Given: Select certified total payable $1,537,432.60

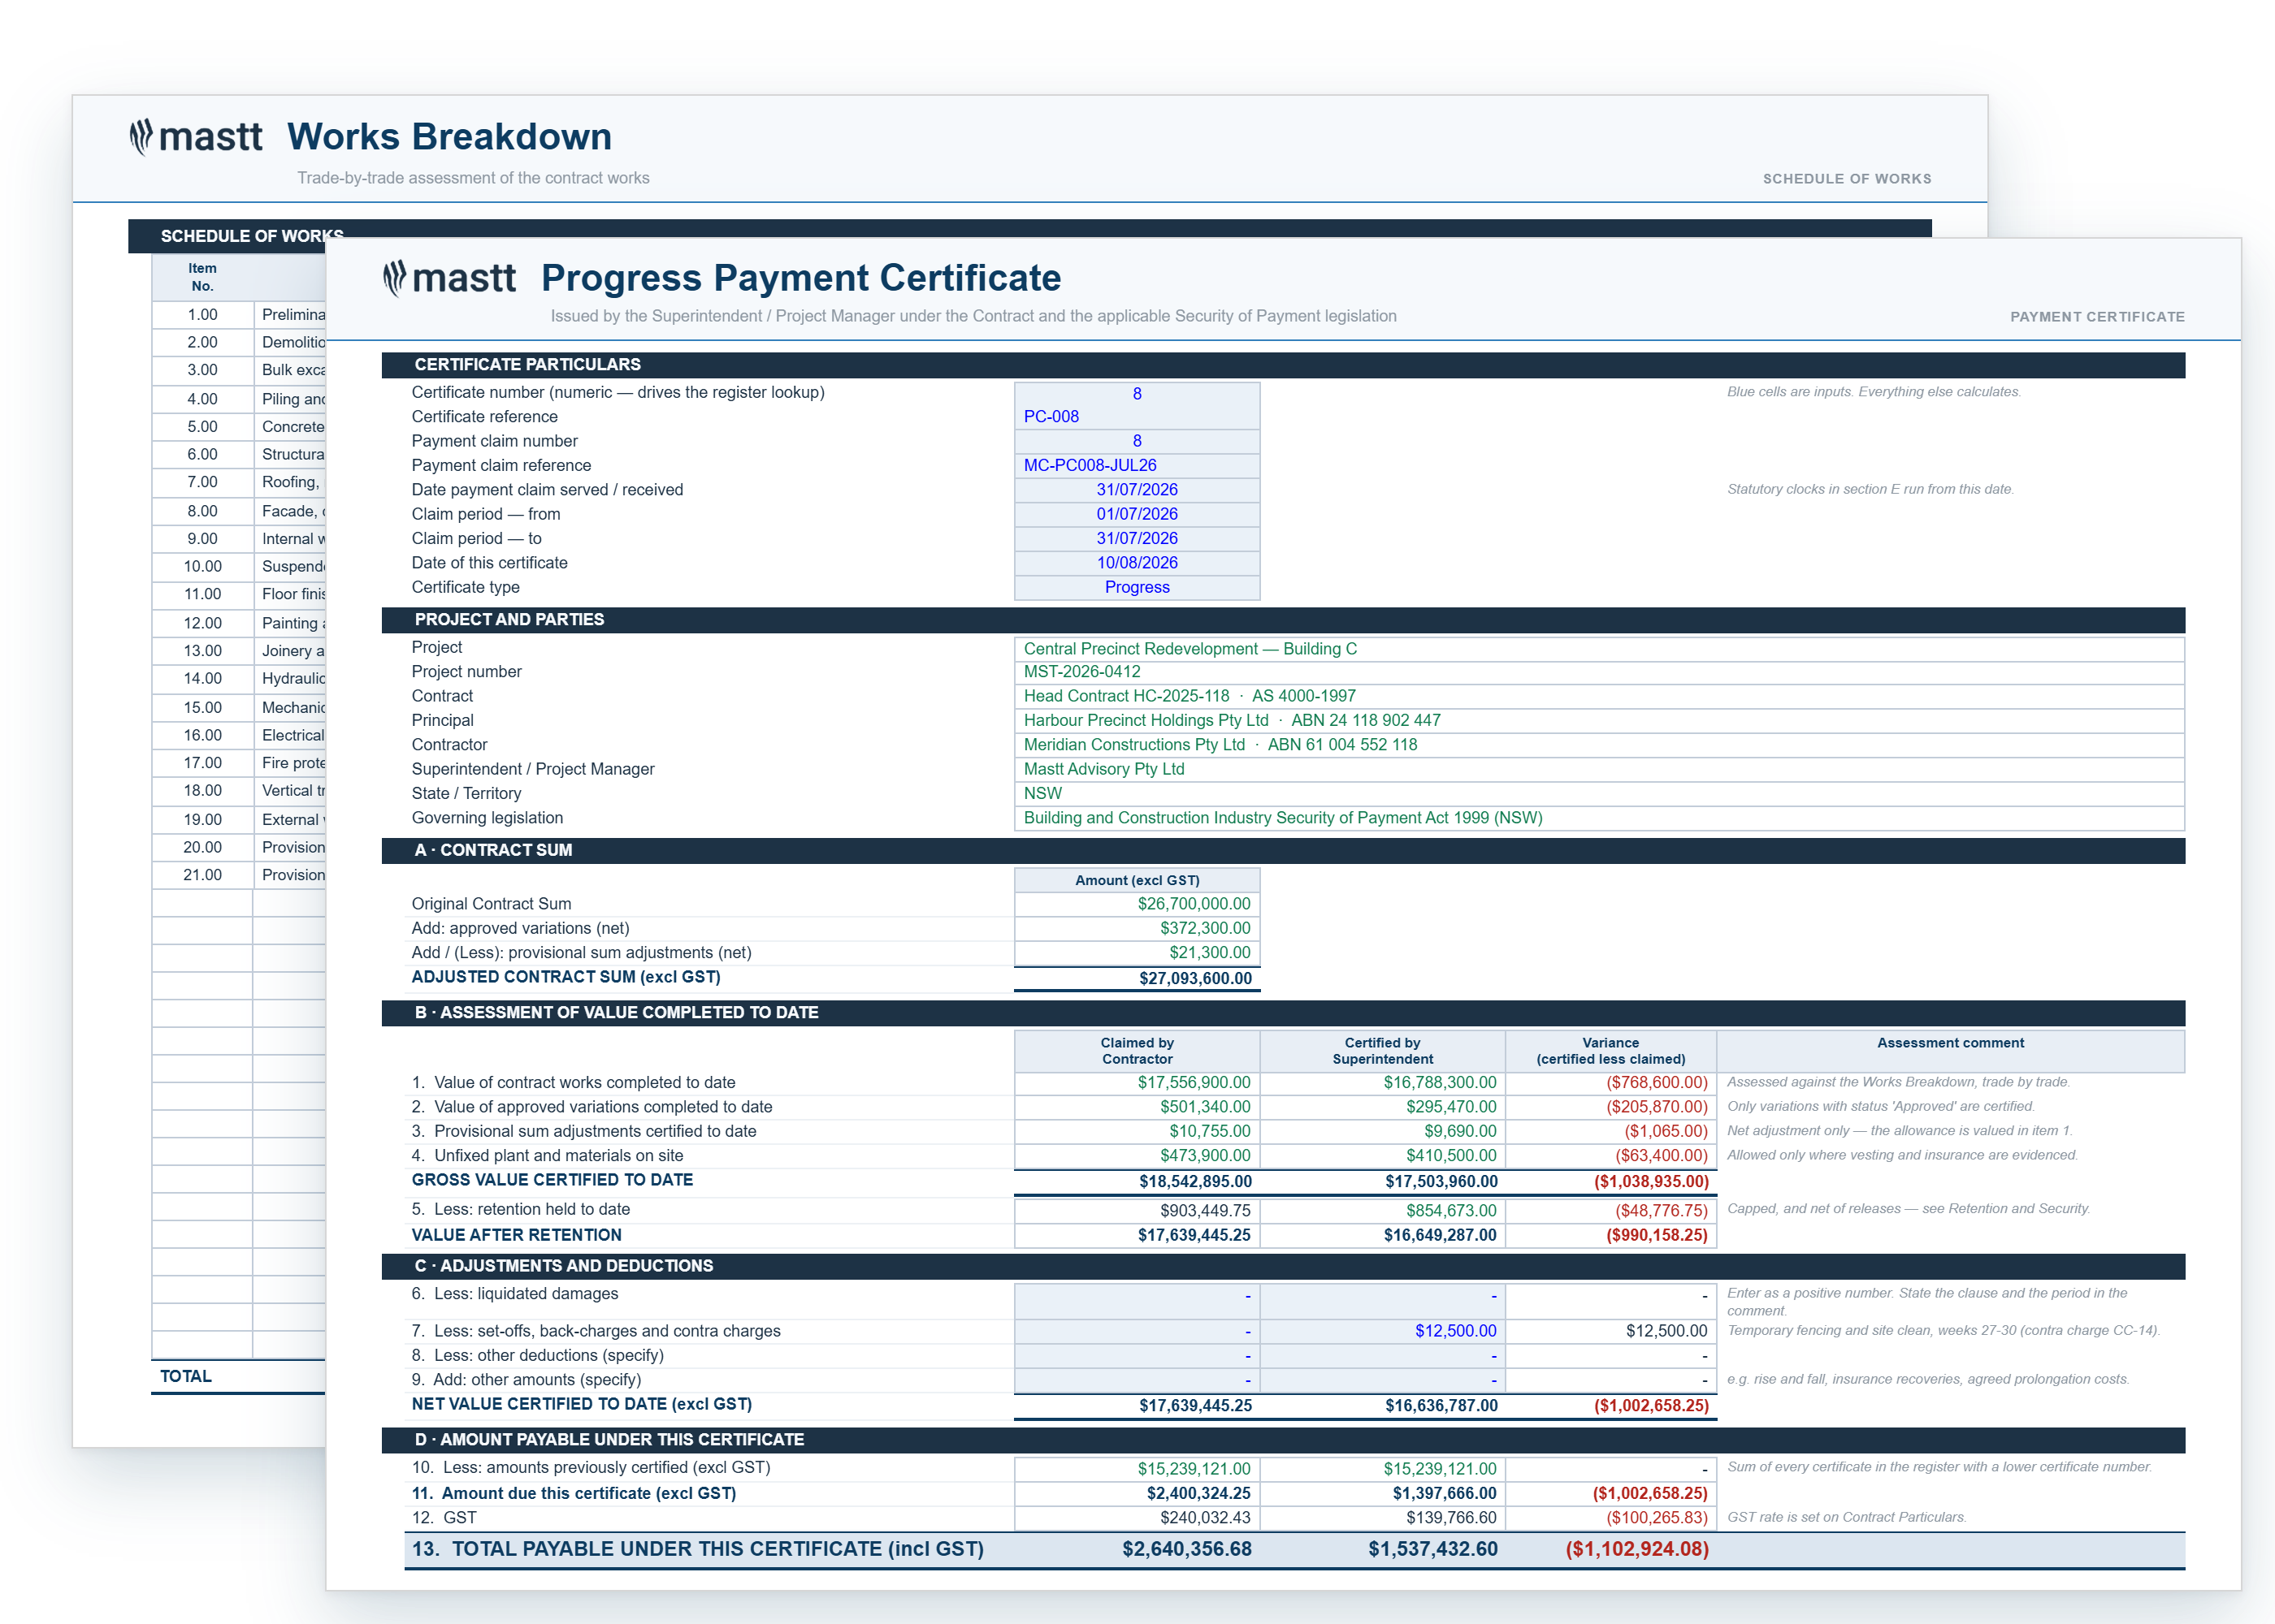Looking at the screenshot, I should click(x=1383, y=1550).
